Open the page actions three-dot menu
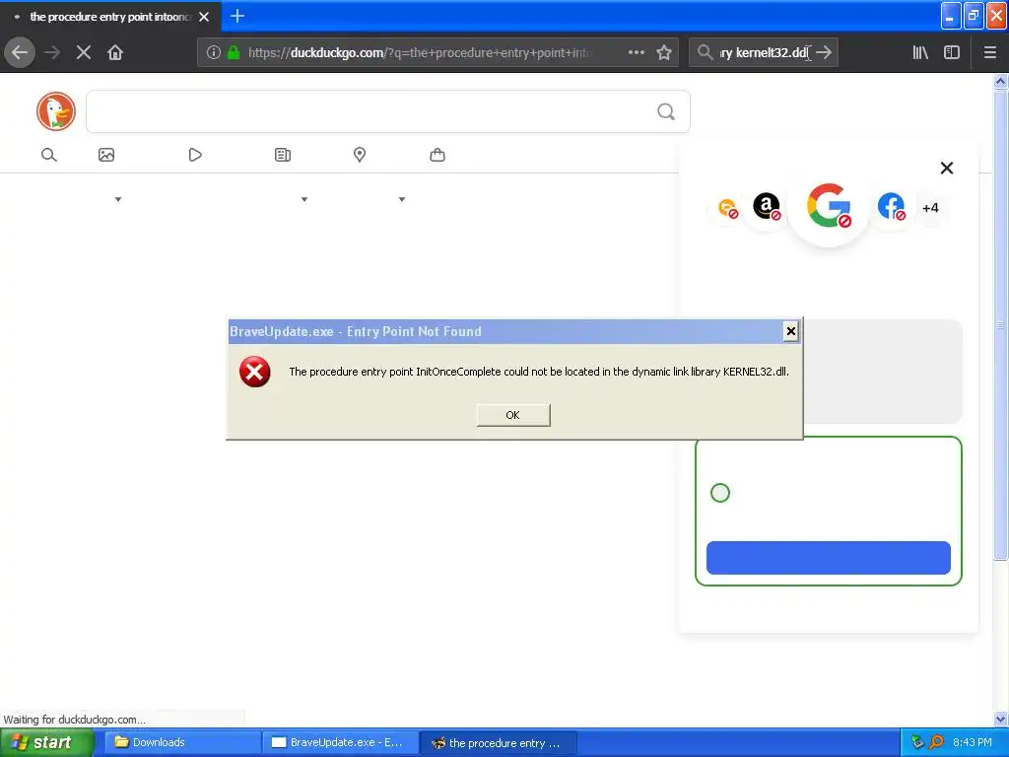 click(x=636, y=52)
